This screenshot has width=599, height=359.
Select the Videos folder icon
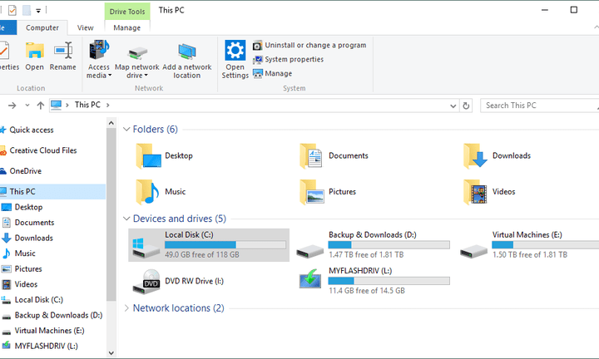(475, 191)
